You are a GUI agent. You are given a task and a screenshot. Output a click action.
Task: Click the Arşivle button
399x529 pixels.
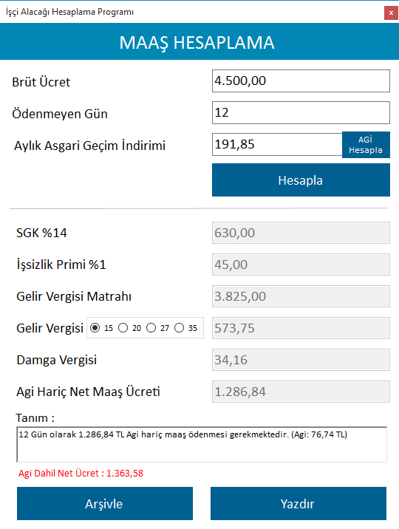click(x=105, y=503)
